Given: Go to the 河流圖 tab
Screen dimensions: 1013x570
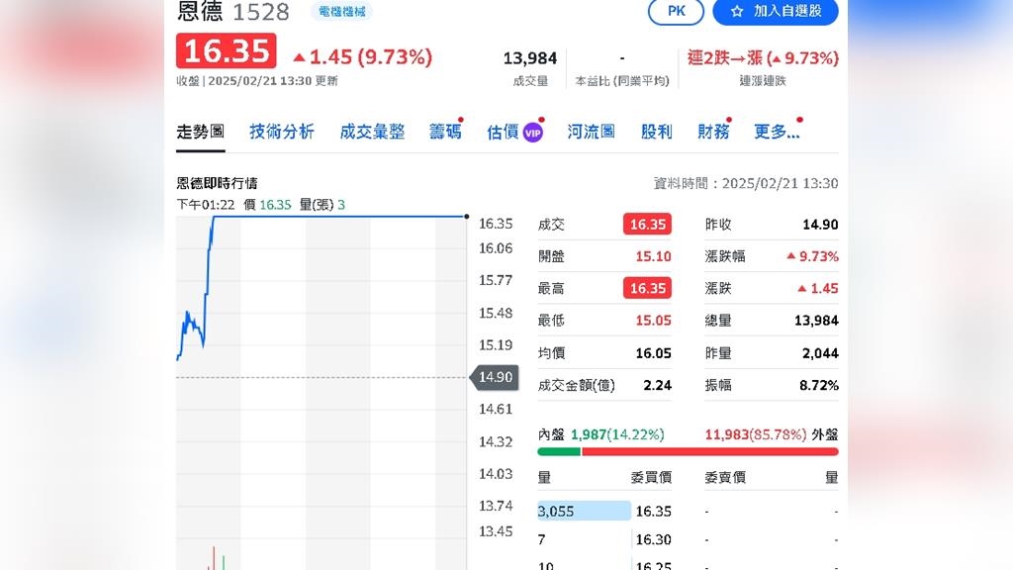Looking at the screenshot, I should coord(592,132).
